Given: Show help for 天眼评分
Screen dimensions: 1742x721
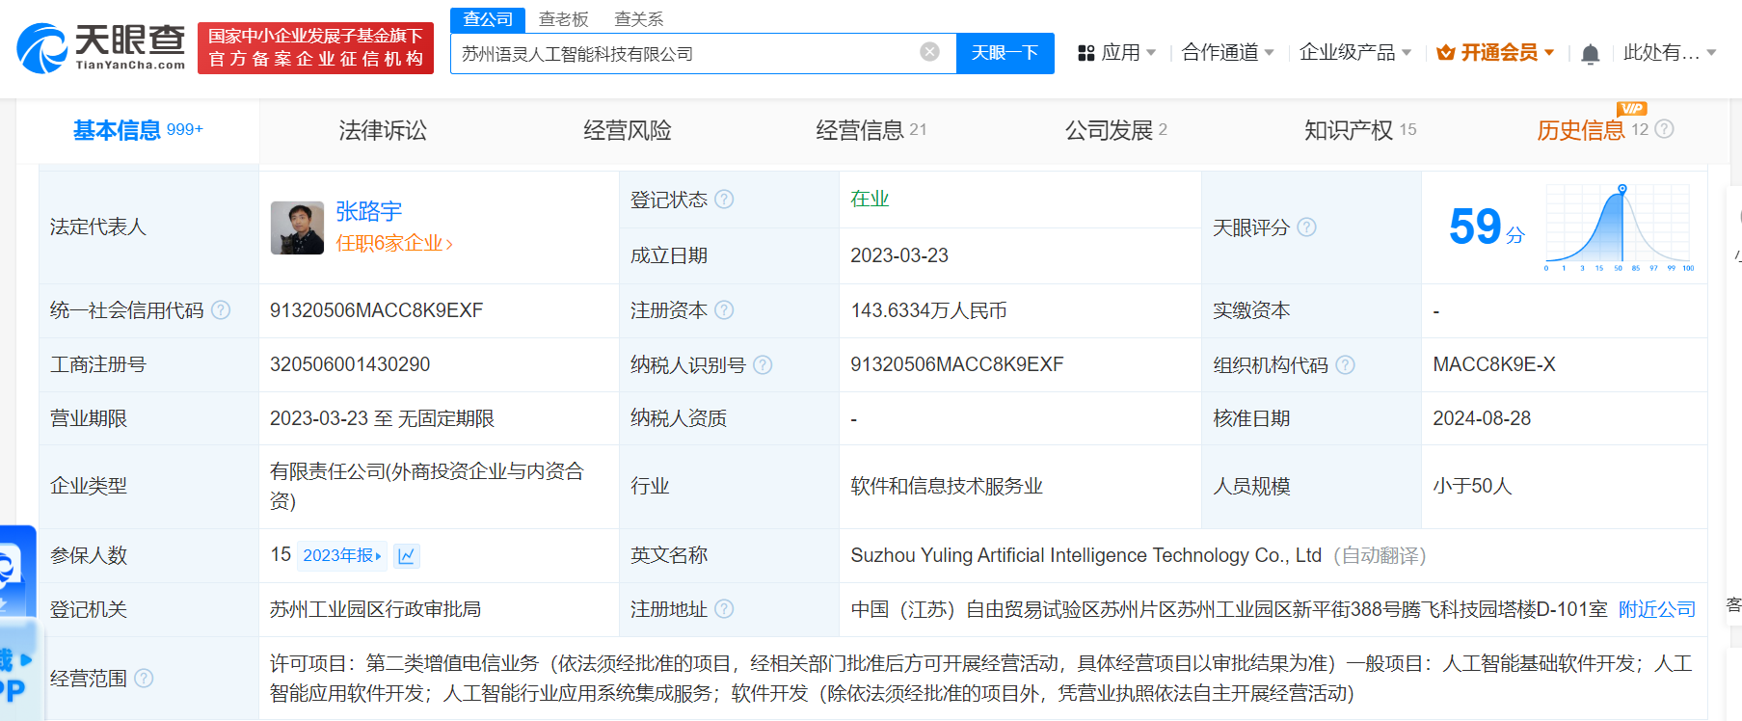Looking at the screenshot, I should [x=1306, y=227].
